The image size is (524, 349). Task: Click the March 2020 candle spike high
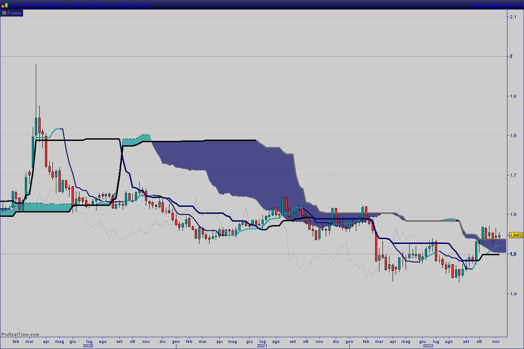[x=36, y=65]
